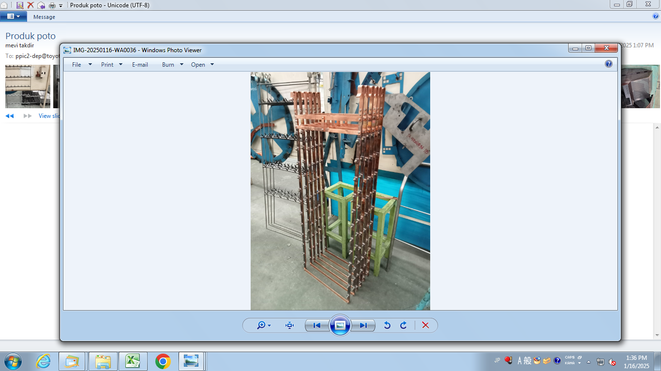The width and height of the screenshot is (661, 371).
Task: Open the mail window application menu button
Action: point(14,16)
